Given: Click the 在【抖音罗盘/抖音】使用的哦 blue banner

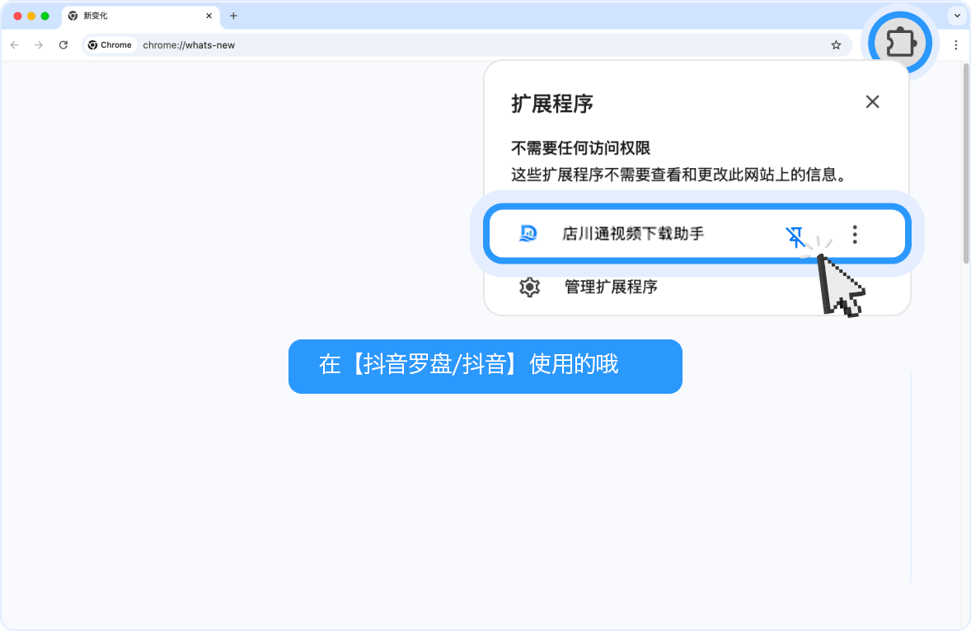Looking at the screenshot, I should [485, 367].
